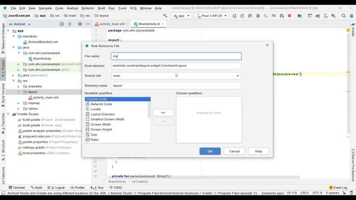Toggle the Build Variants tool window

3,95
